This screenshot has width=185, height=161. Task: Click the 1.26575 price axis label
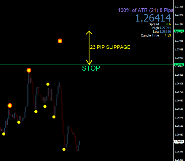pos(179,118)
